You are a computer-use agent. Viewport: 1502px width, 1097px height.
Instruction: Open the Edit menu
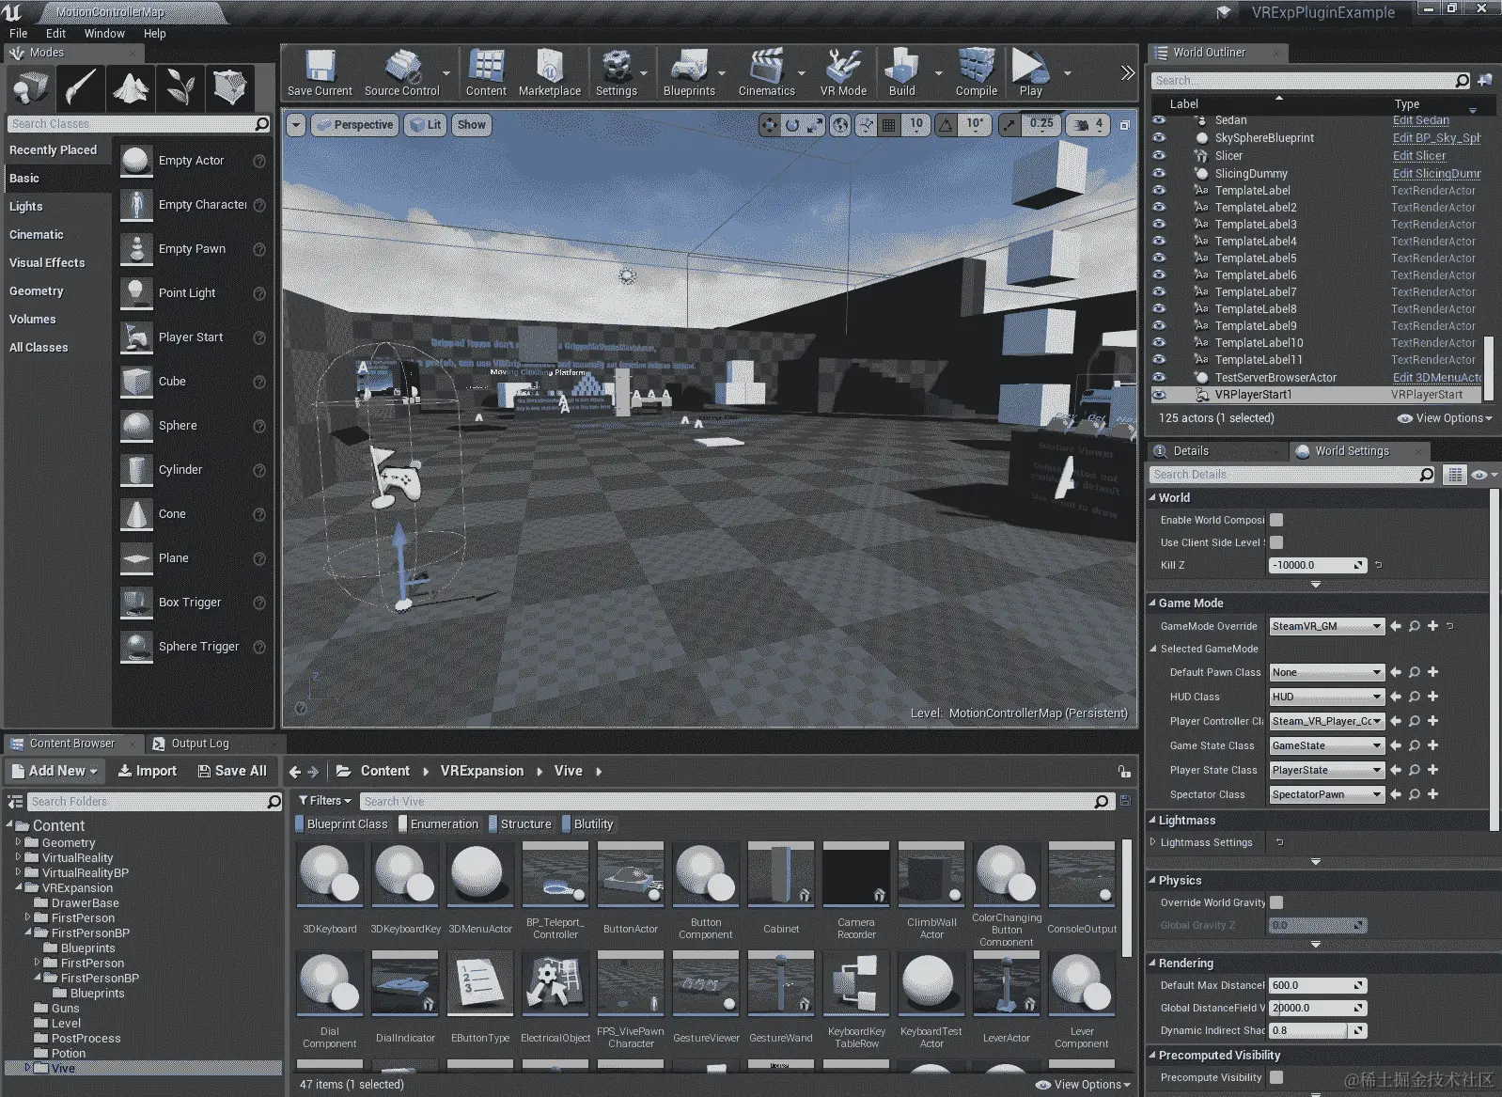[56, 33]
